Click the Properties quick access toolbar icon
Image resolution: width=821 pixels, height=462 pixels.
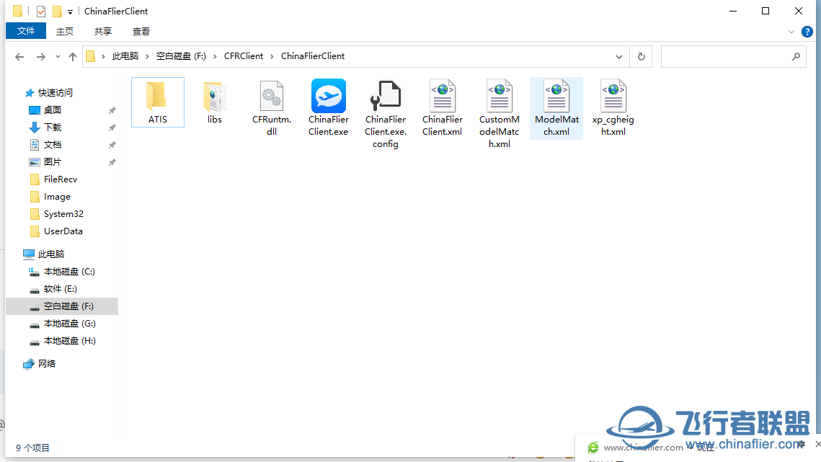[41, 11]
